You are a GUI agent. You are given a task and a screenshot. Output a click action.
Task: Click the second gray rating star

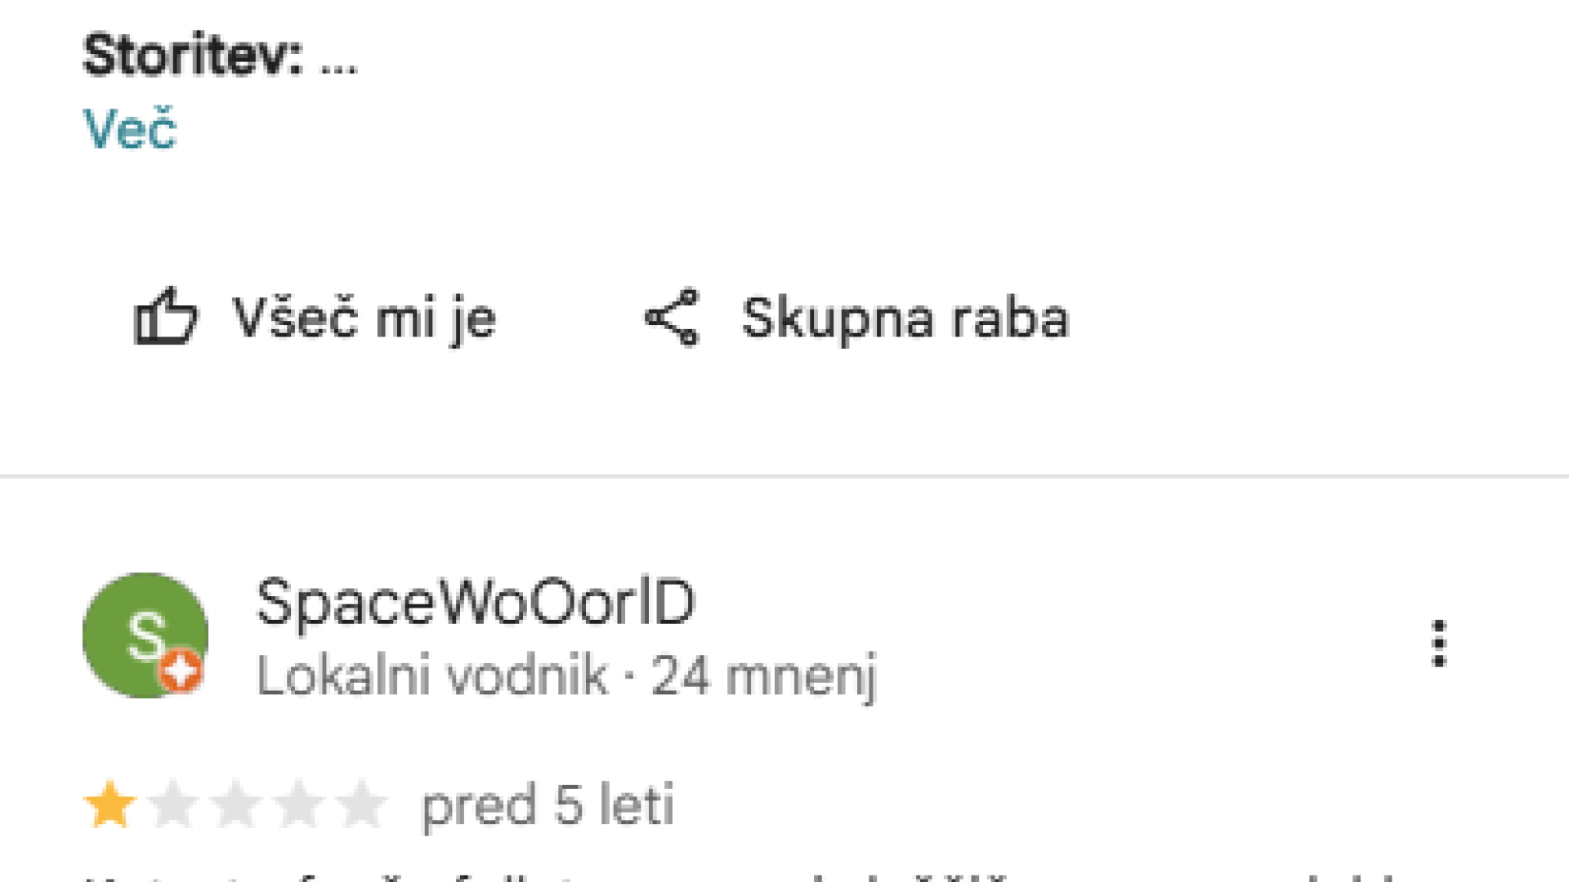(x=172, y=804)
